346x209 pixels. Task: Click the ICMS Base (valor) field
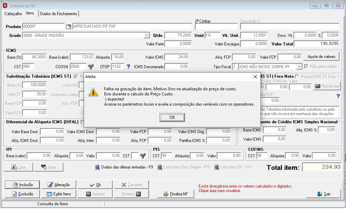tap(82, 57)
